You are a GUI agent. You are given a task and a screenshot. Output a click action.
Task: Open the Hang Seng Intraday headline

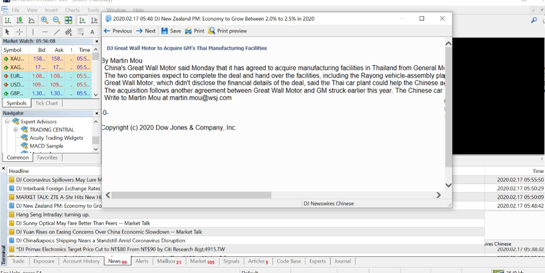(x=53, y=214)
